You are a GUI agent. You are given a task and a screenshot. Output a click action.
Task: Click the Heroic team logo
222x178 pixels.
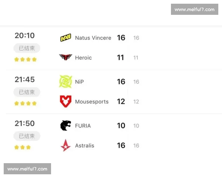[x=65, y=57]
